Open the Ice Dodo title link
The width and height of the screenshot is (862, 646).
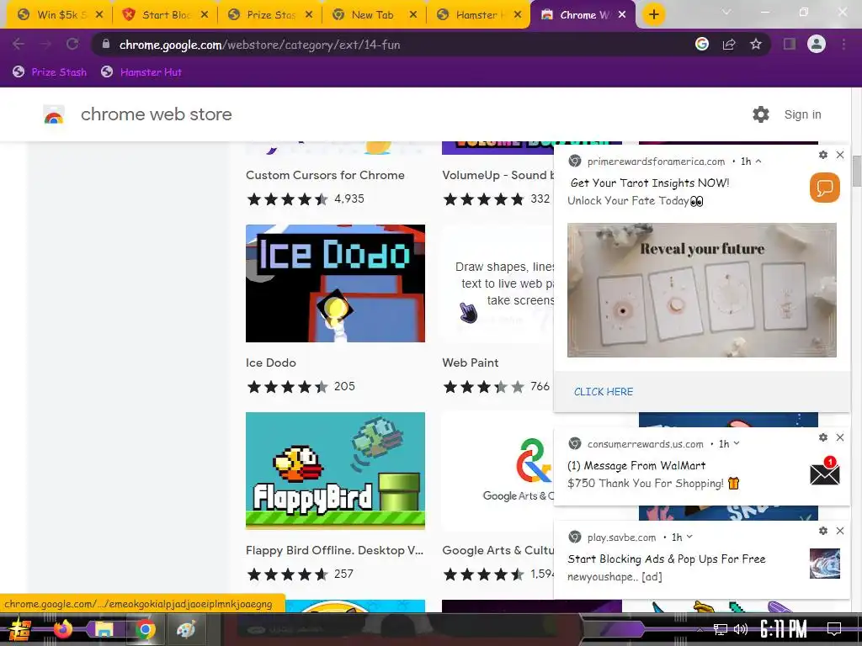[x=270, y=363]
